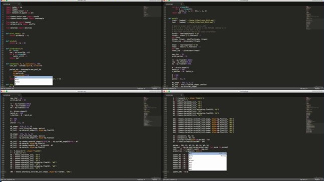Open the Tab Size selector in the bottom-left status bar
The image size is (324, 182).
pos(141,179)
